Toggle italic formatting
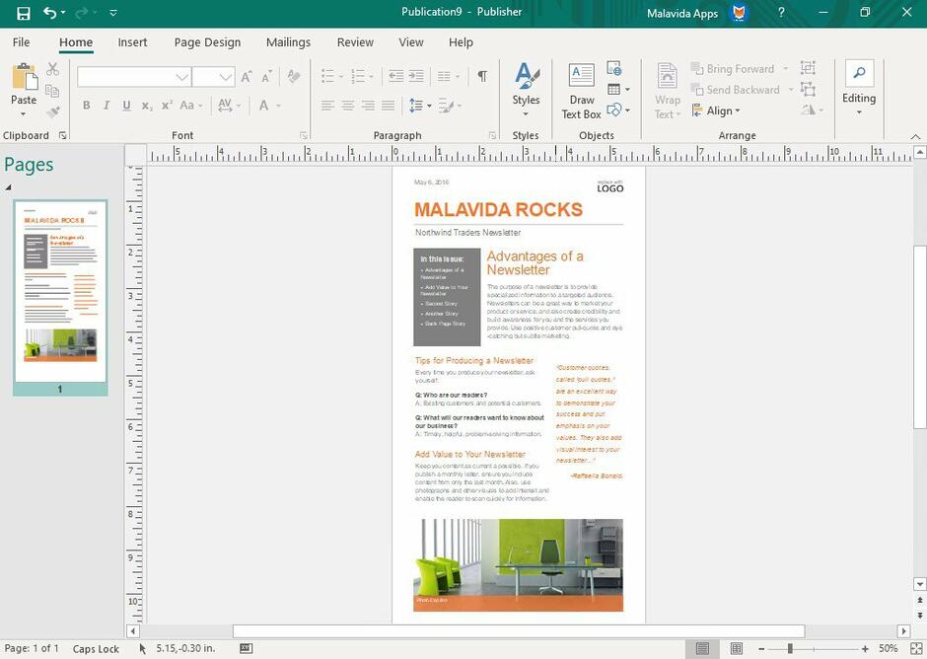 coord(107,106)
